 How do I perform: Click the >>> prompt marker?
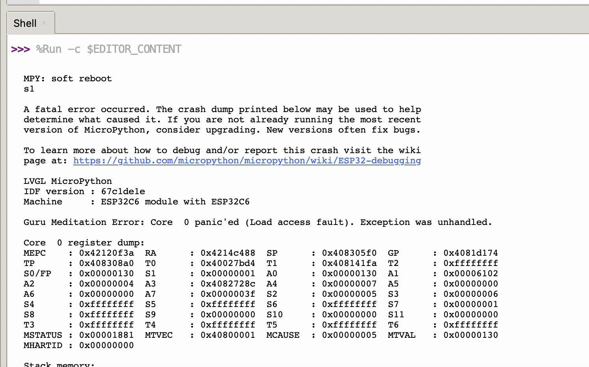pyautogui.click(x=21, y=49)
